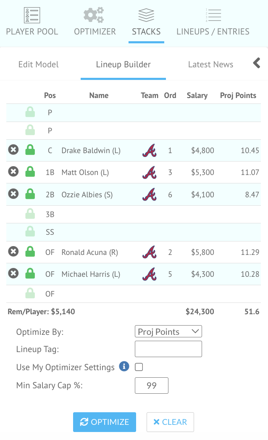Screen dimensions: 268x440
Task: Unlock Drake Baldwin's green lock
Action: coord(30,150)
